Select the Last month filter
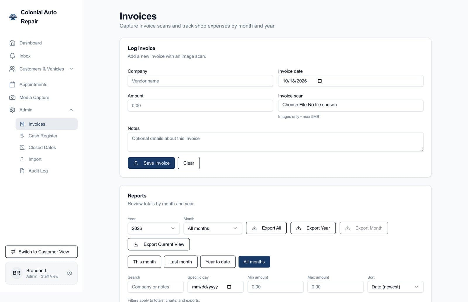Screen dimensions: 468x302 (180, 262)
